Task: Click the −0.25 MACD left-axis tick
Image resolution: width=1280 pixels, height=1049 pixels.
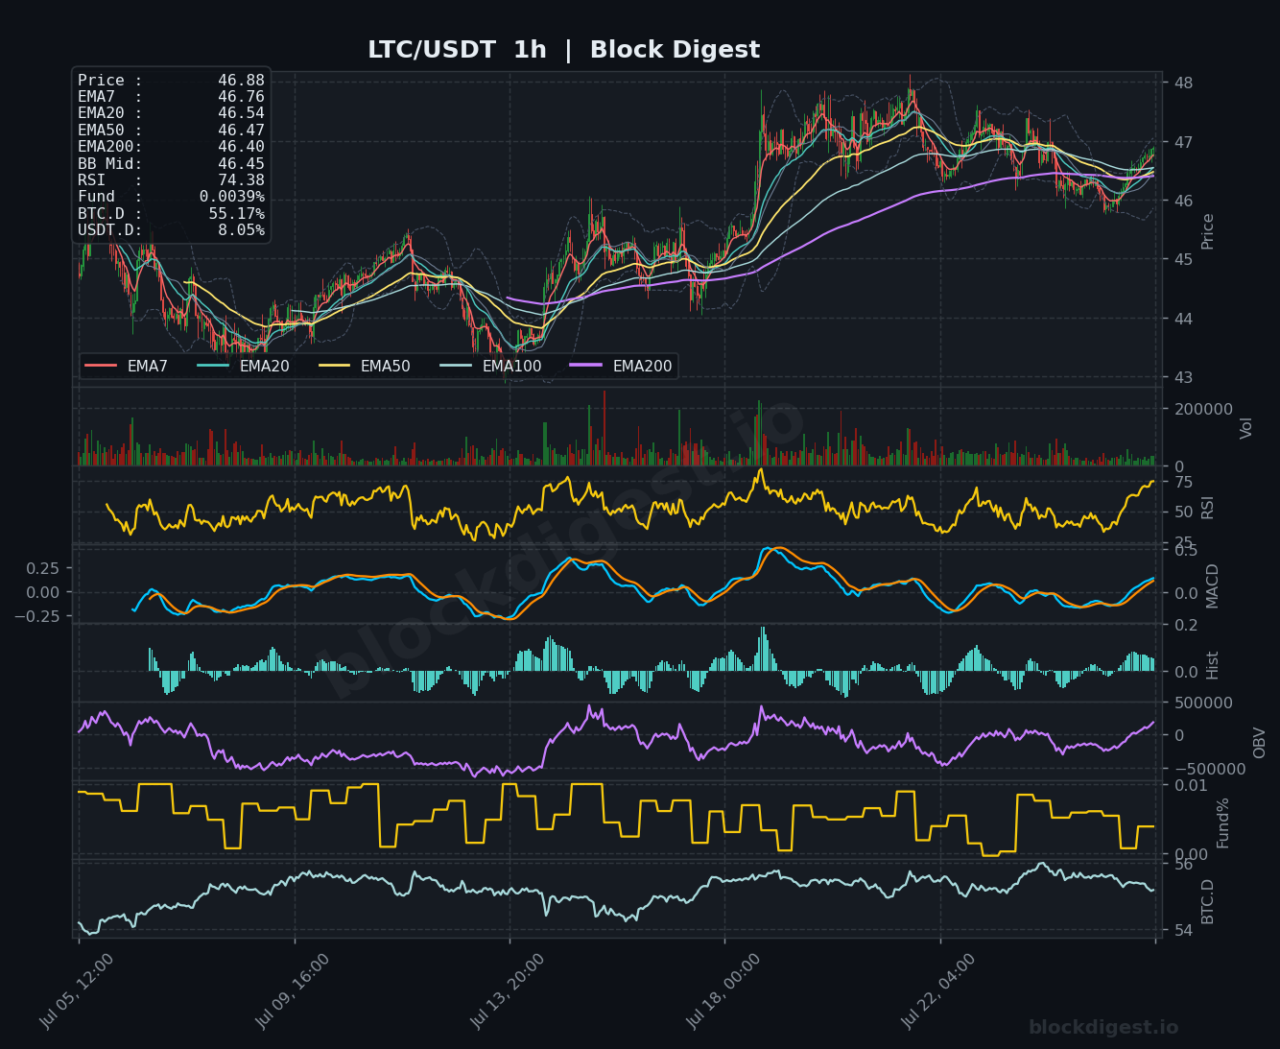Action: 37,615
